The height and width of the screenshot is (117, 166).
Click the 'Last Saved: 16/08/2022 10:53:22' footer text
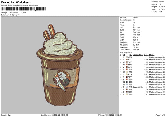pos(55,115)
